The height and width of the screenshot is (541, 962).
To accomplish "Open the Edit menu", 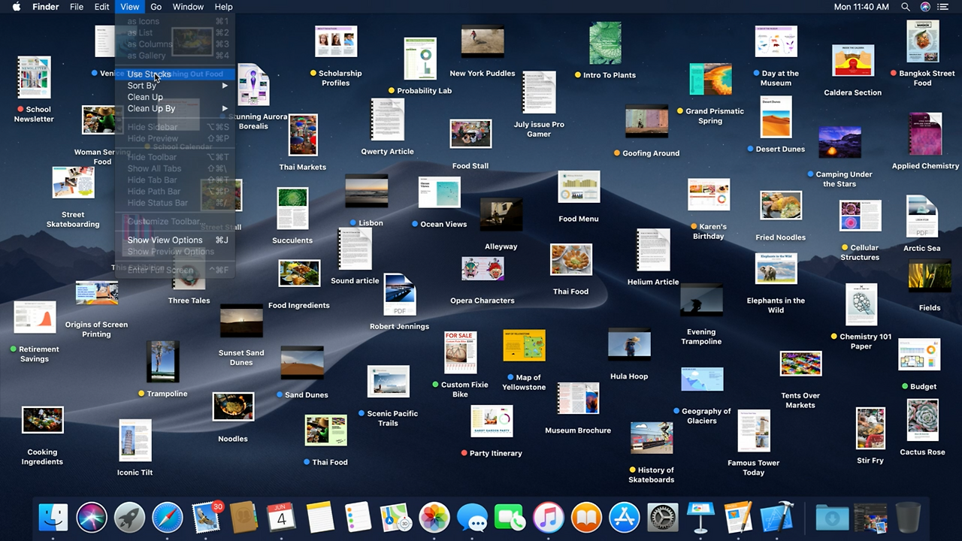I will pos(102,7).
